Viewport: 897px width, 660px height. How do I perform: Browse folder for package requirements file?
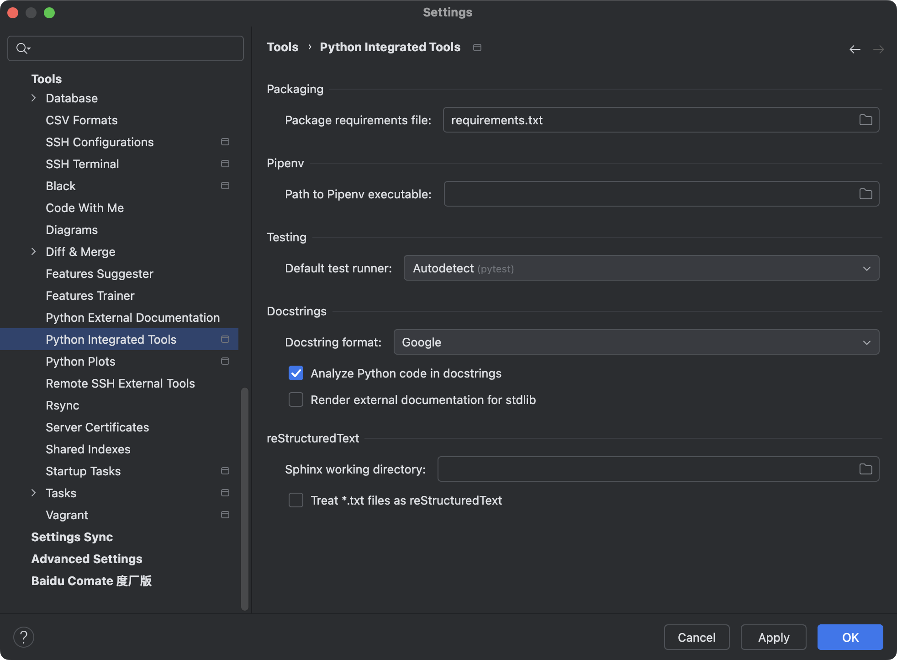pyautogui.click(x=865, y=120)
